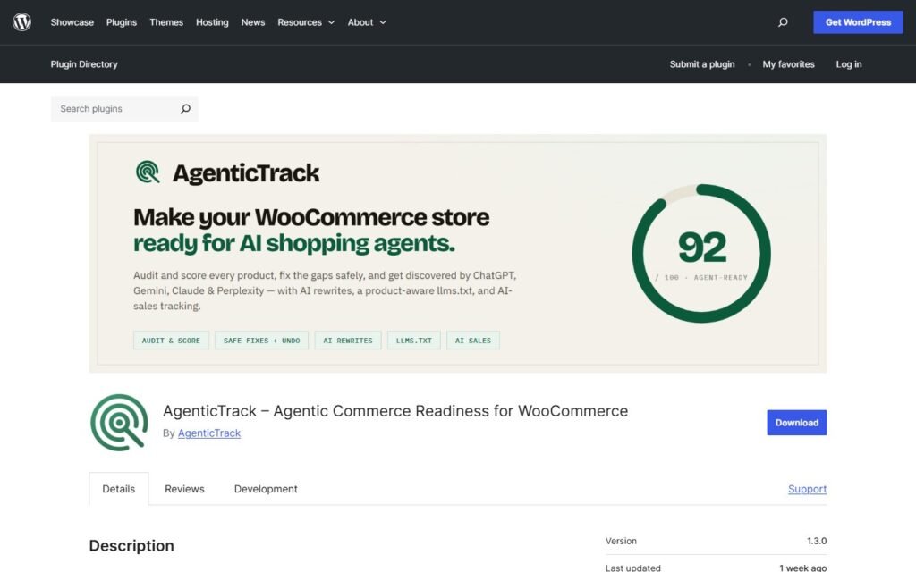Open the Showcase menu item
Viewport: 916px width, 572px height.
72,22
